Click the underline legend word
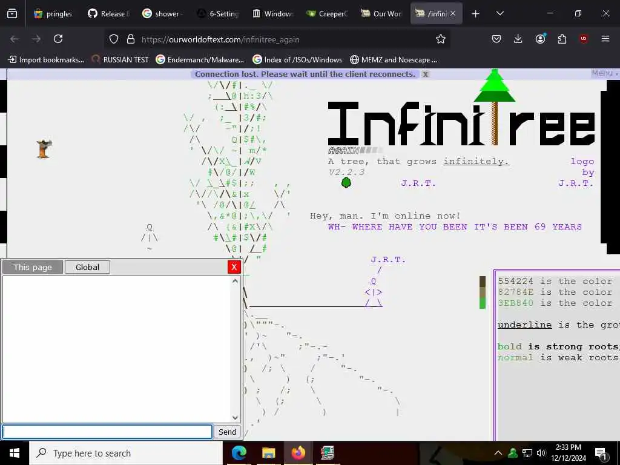This screenshot has height=465, width=620. (524, 325)
